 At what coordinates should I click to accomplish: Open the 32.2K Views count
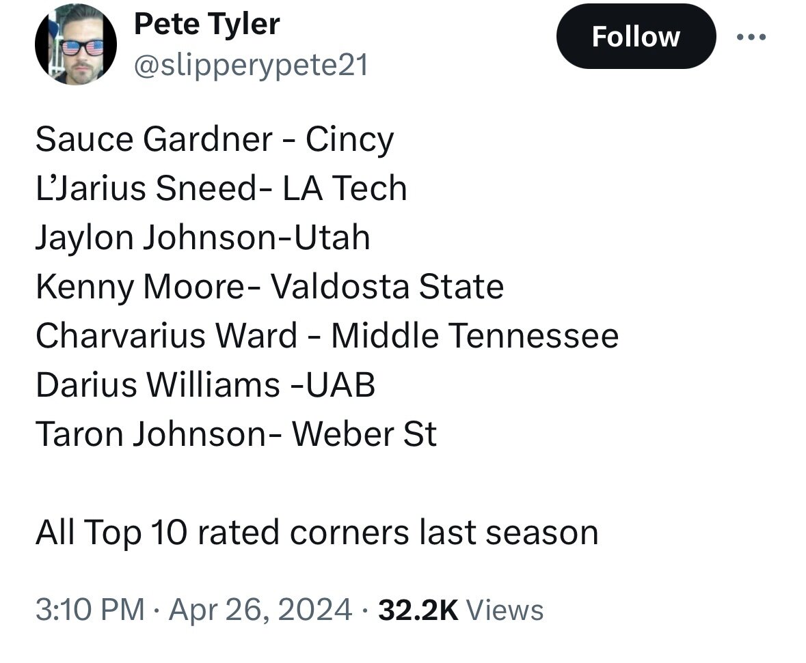tap(461, 608)
